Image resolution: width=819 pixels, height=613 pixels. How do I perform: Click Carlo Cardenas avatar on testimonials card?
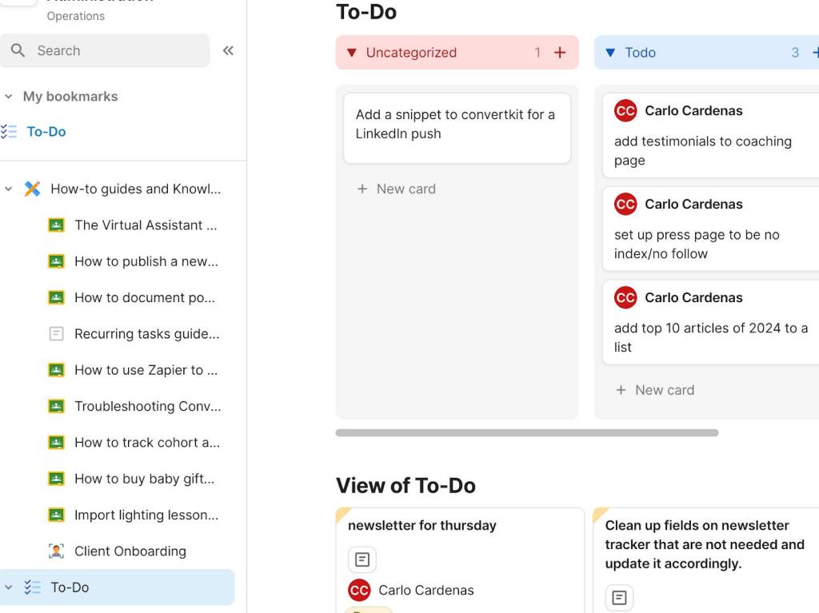[x=625, y=111]
